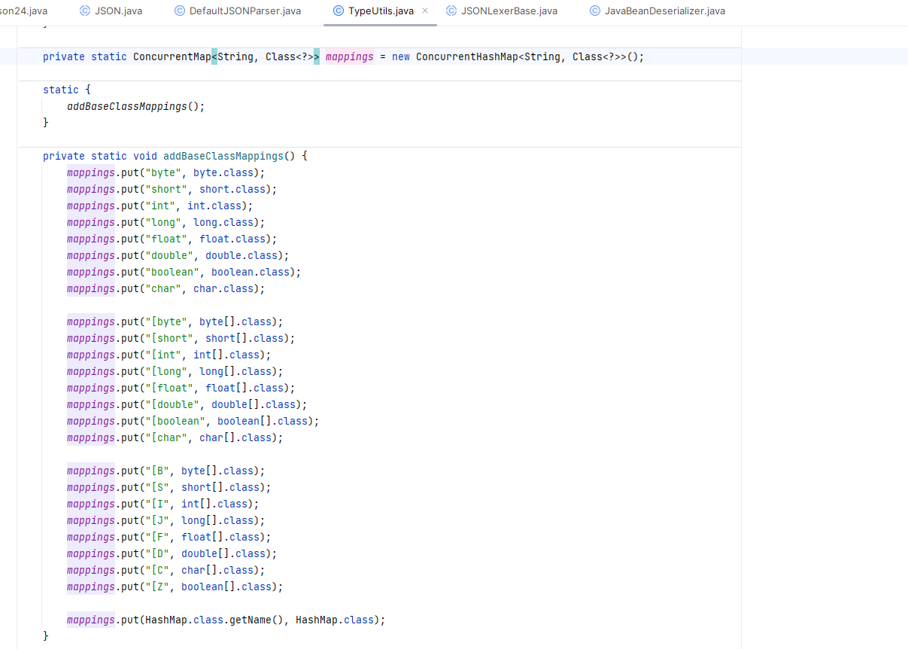This screenshot has width=908, height=649.
Task: Click the "[double" string literal
Action: [172, 404]
